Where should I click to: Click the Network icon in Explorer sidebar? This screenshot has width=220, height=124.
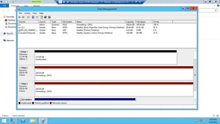(x=4, y=40)
